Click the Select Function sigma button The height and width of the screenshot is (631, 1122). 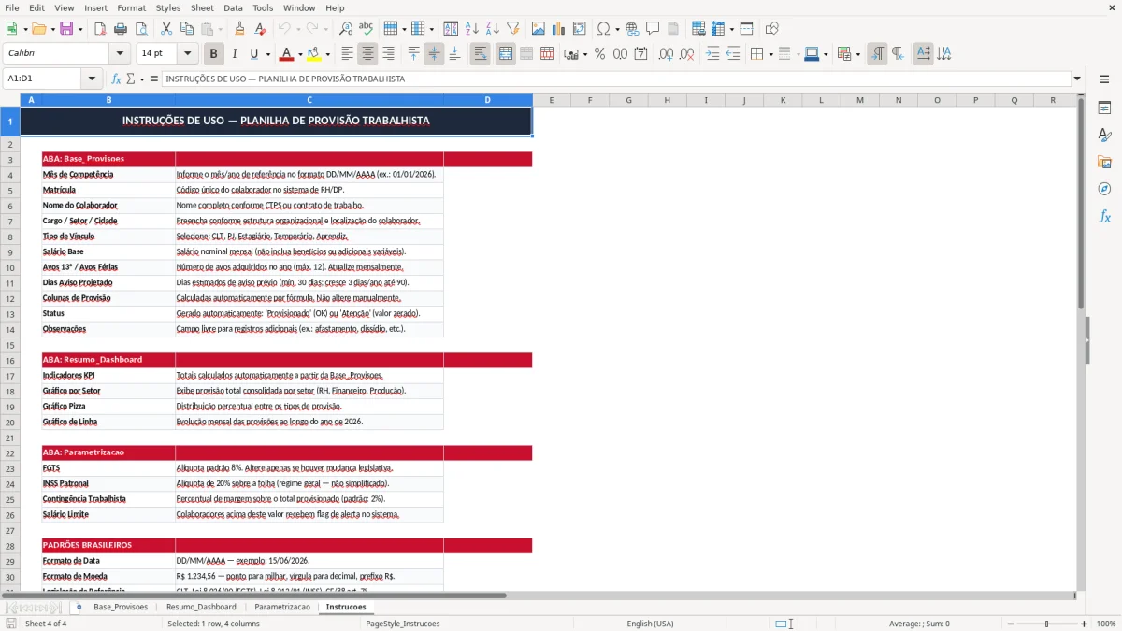[x=130, y=79]
